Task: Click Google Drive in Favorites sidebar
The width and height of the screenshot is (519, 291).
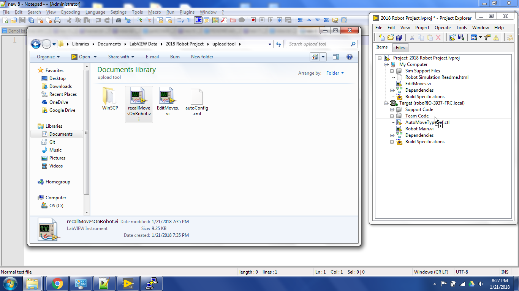Action: coord(62,110)
